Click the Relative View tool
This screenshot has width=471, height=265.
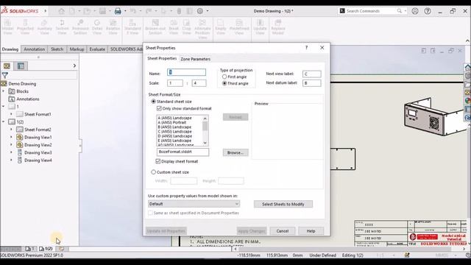[x=113, y=27]
